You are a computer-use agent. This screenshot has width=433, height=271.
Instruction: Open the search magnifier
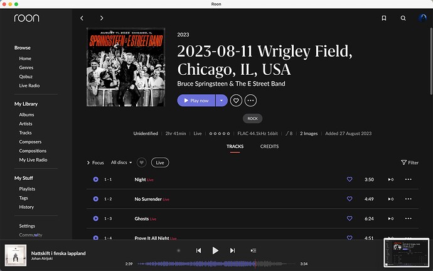pos(403,18)
